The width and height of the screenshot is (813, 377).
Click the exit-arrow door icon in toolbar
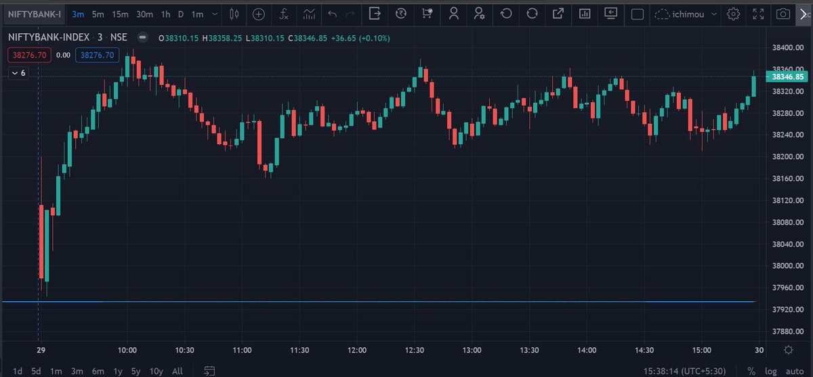[x=375, y=14]
